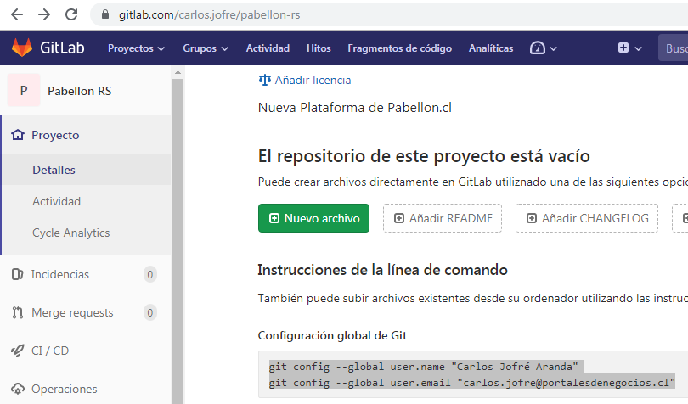Expand the Proyectos dropdown menu
The height and width of the screenshot is (404, 688).
click(x=136, y=48)
